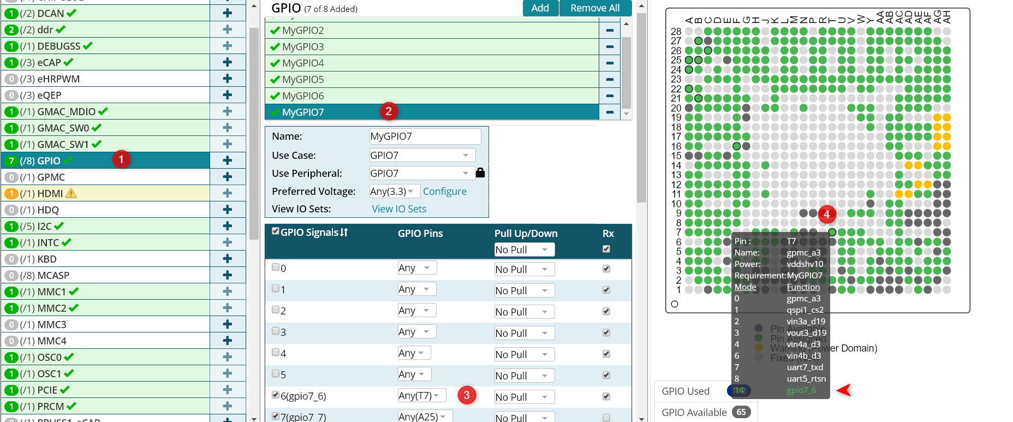Open the Use Case GPIO7 dropdown

pos(422,155)
